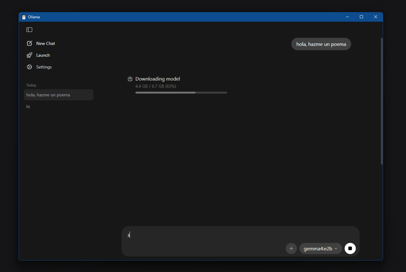Click the model download progress bar
This screenshot has height=272, width=406.
coord(181,92)
